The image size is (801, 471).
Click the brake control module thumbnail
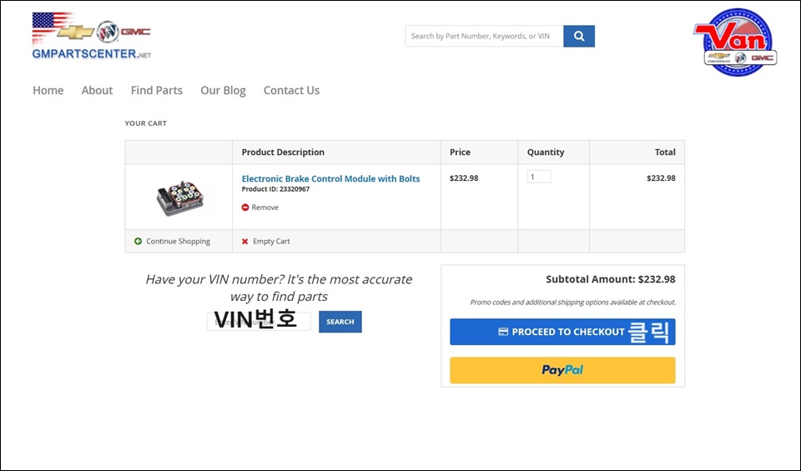pos(180,198)
